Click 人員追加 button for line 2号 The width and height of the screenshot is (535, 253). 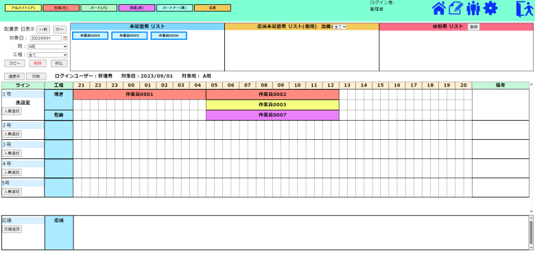pos(12,134)
